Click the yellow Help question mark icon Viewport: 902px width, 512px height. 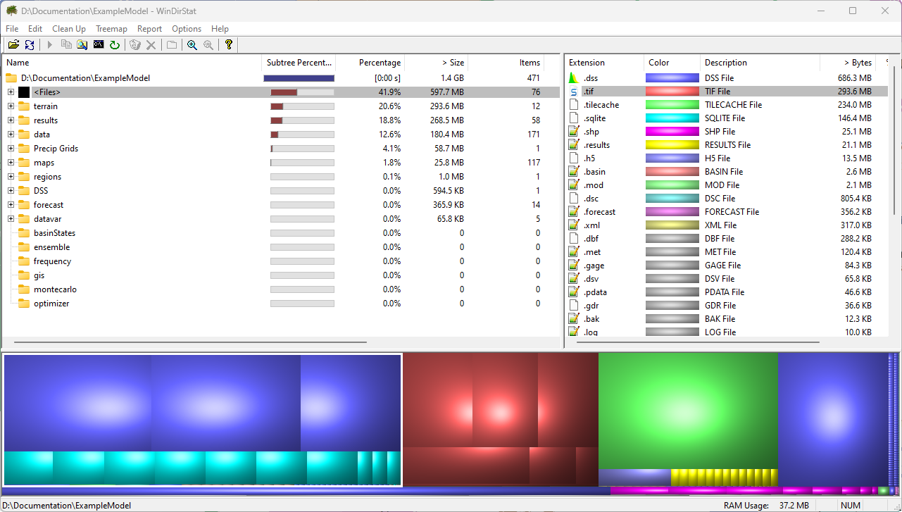tap(229, 45)
